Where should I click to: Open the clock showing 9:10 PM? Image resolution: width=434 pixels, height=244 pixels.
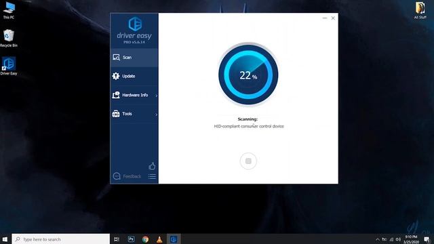tap(411, 239)
